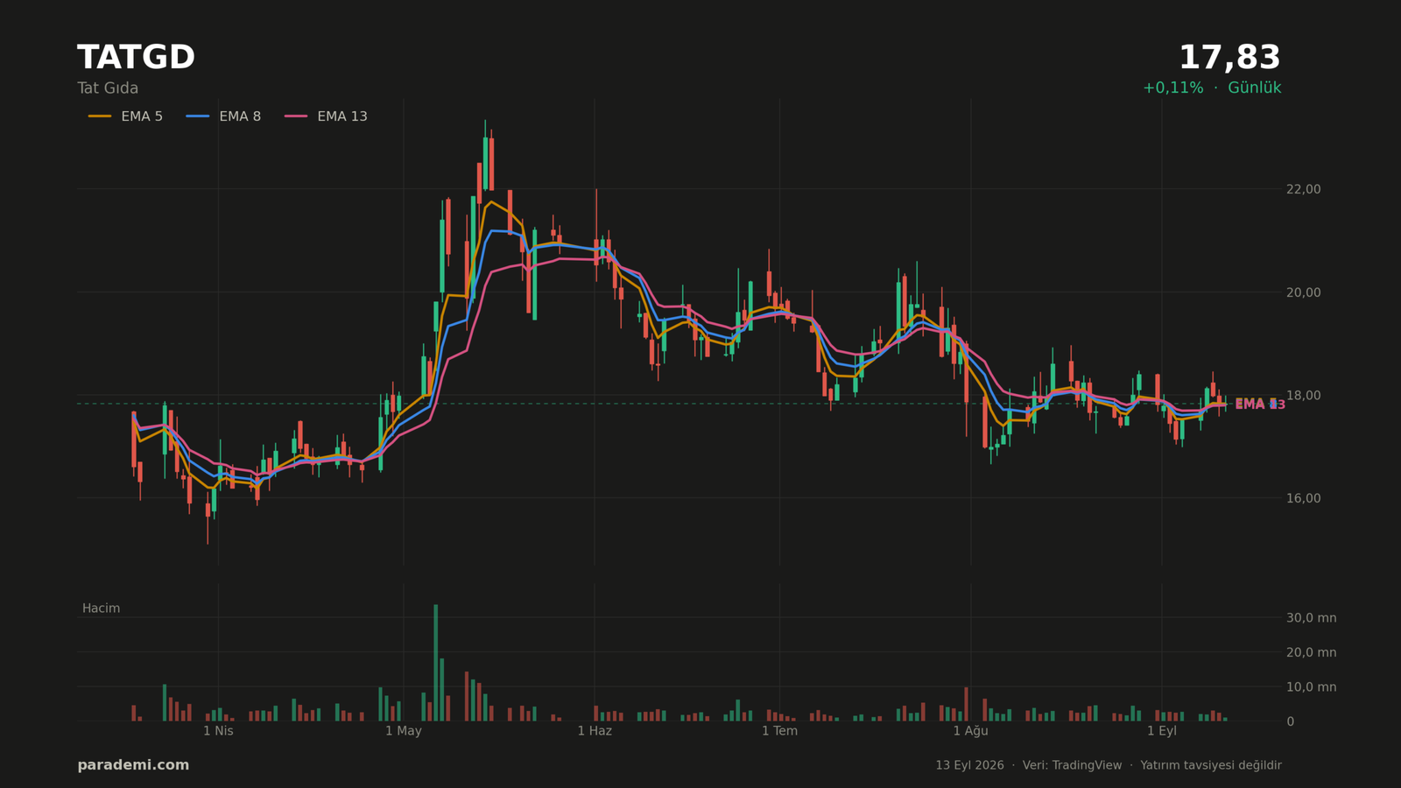Click the 13 Eyl 2026 date text
The height and width of the screenshot is (788, 1401).
point(969,765)
